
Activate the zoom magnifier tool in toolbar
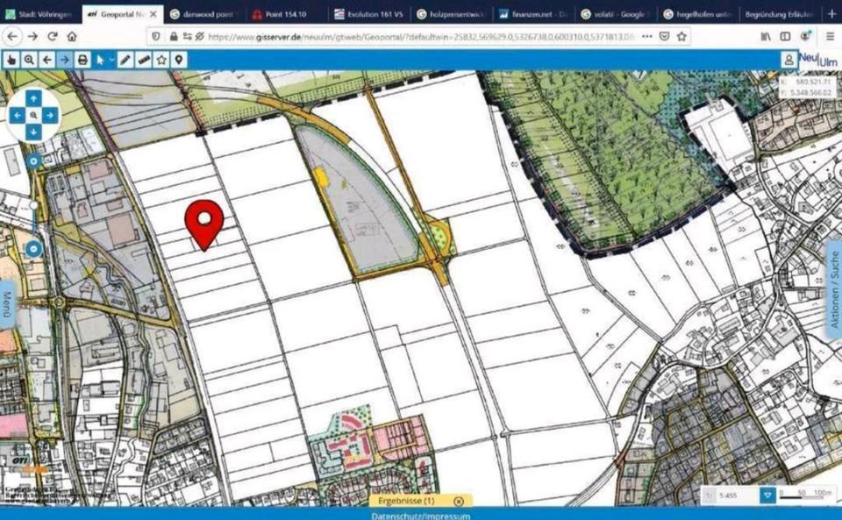29,60
